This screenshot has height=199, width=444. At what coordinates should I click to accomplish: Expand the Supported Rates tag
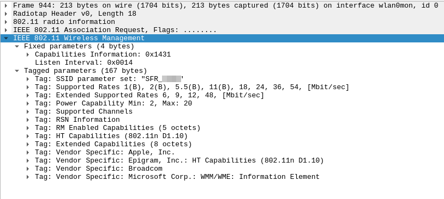click(x=28, y=87)
